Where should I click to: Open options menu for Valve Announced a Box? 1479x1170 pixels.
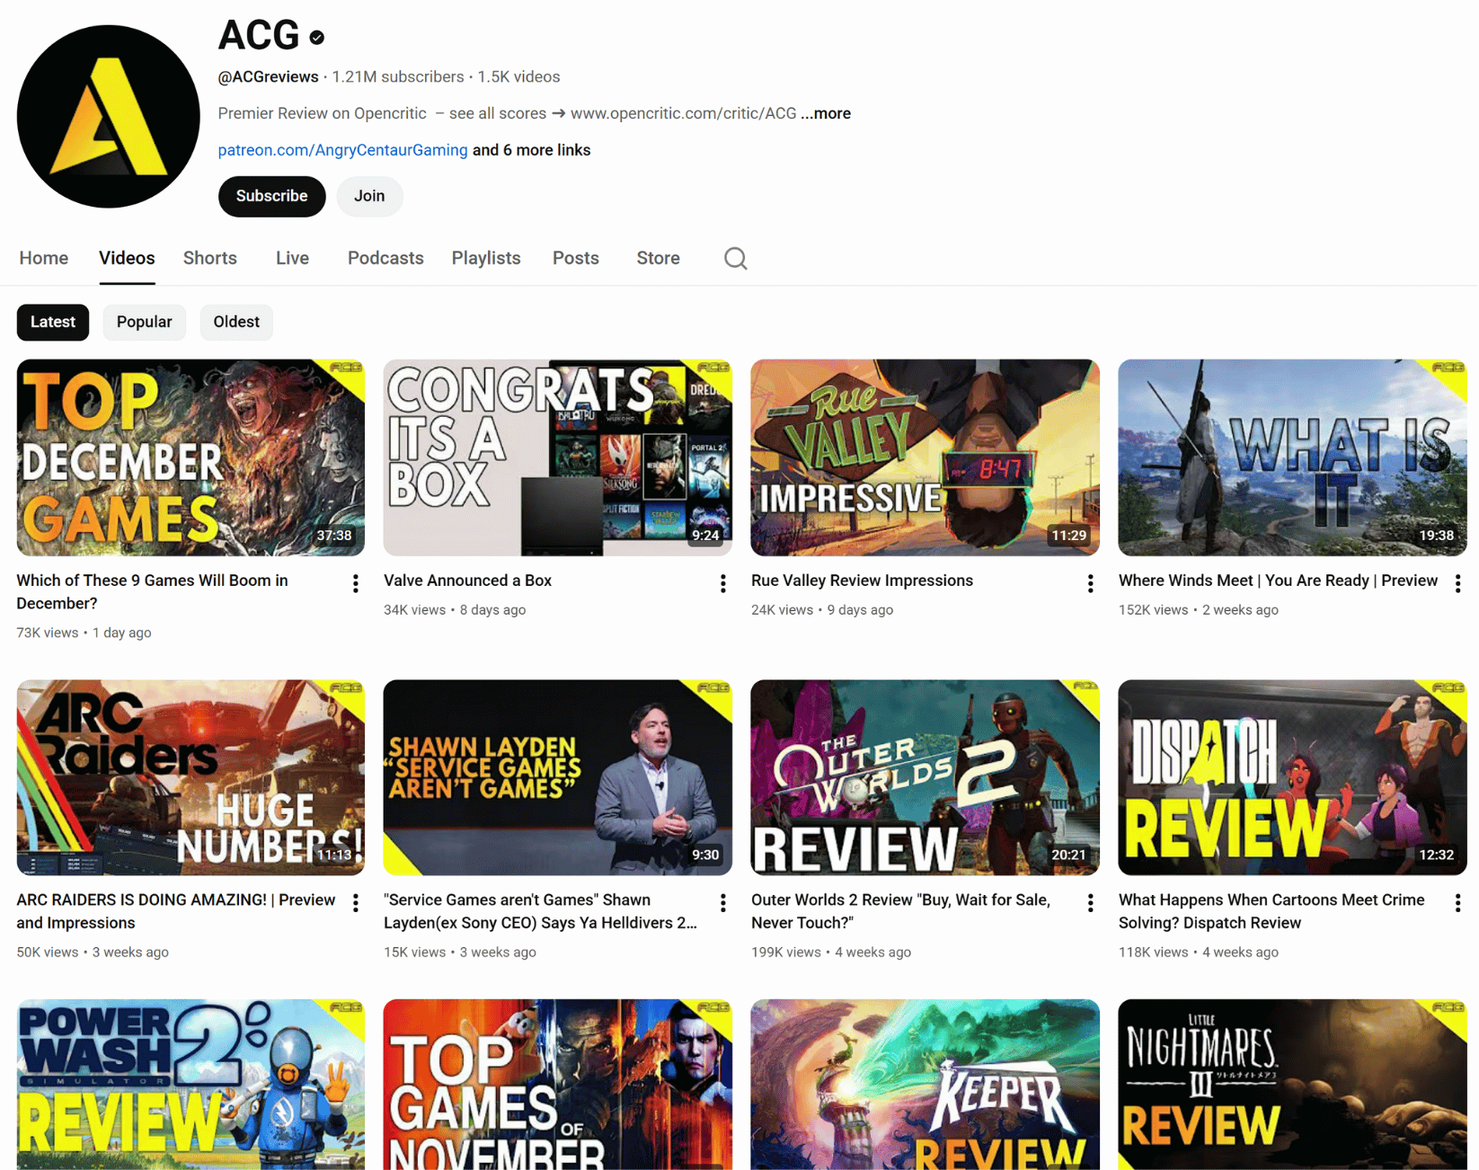[x=722, y=584]
